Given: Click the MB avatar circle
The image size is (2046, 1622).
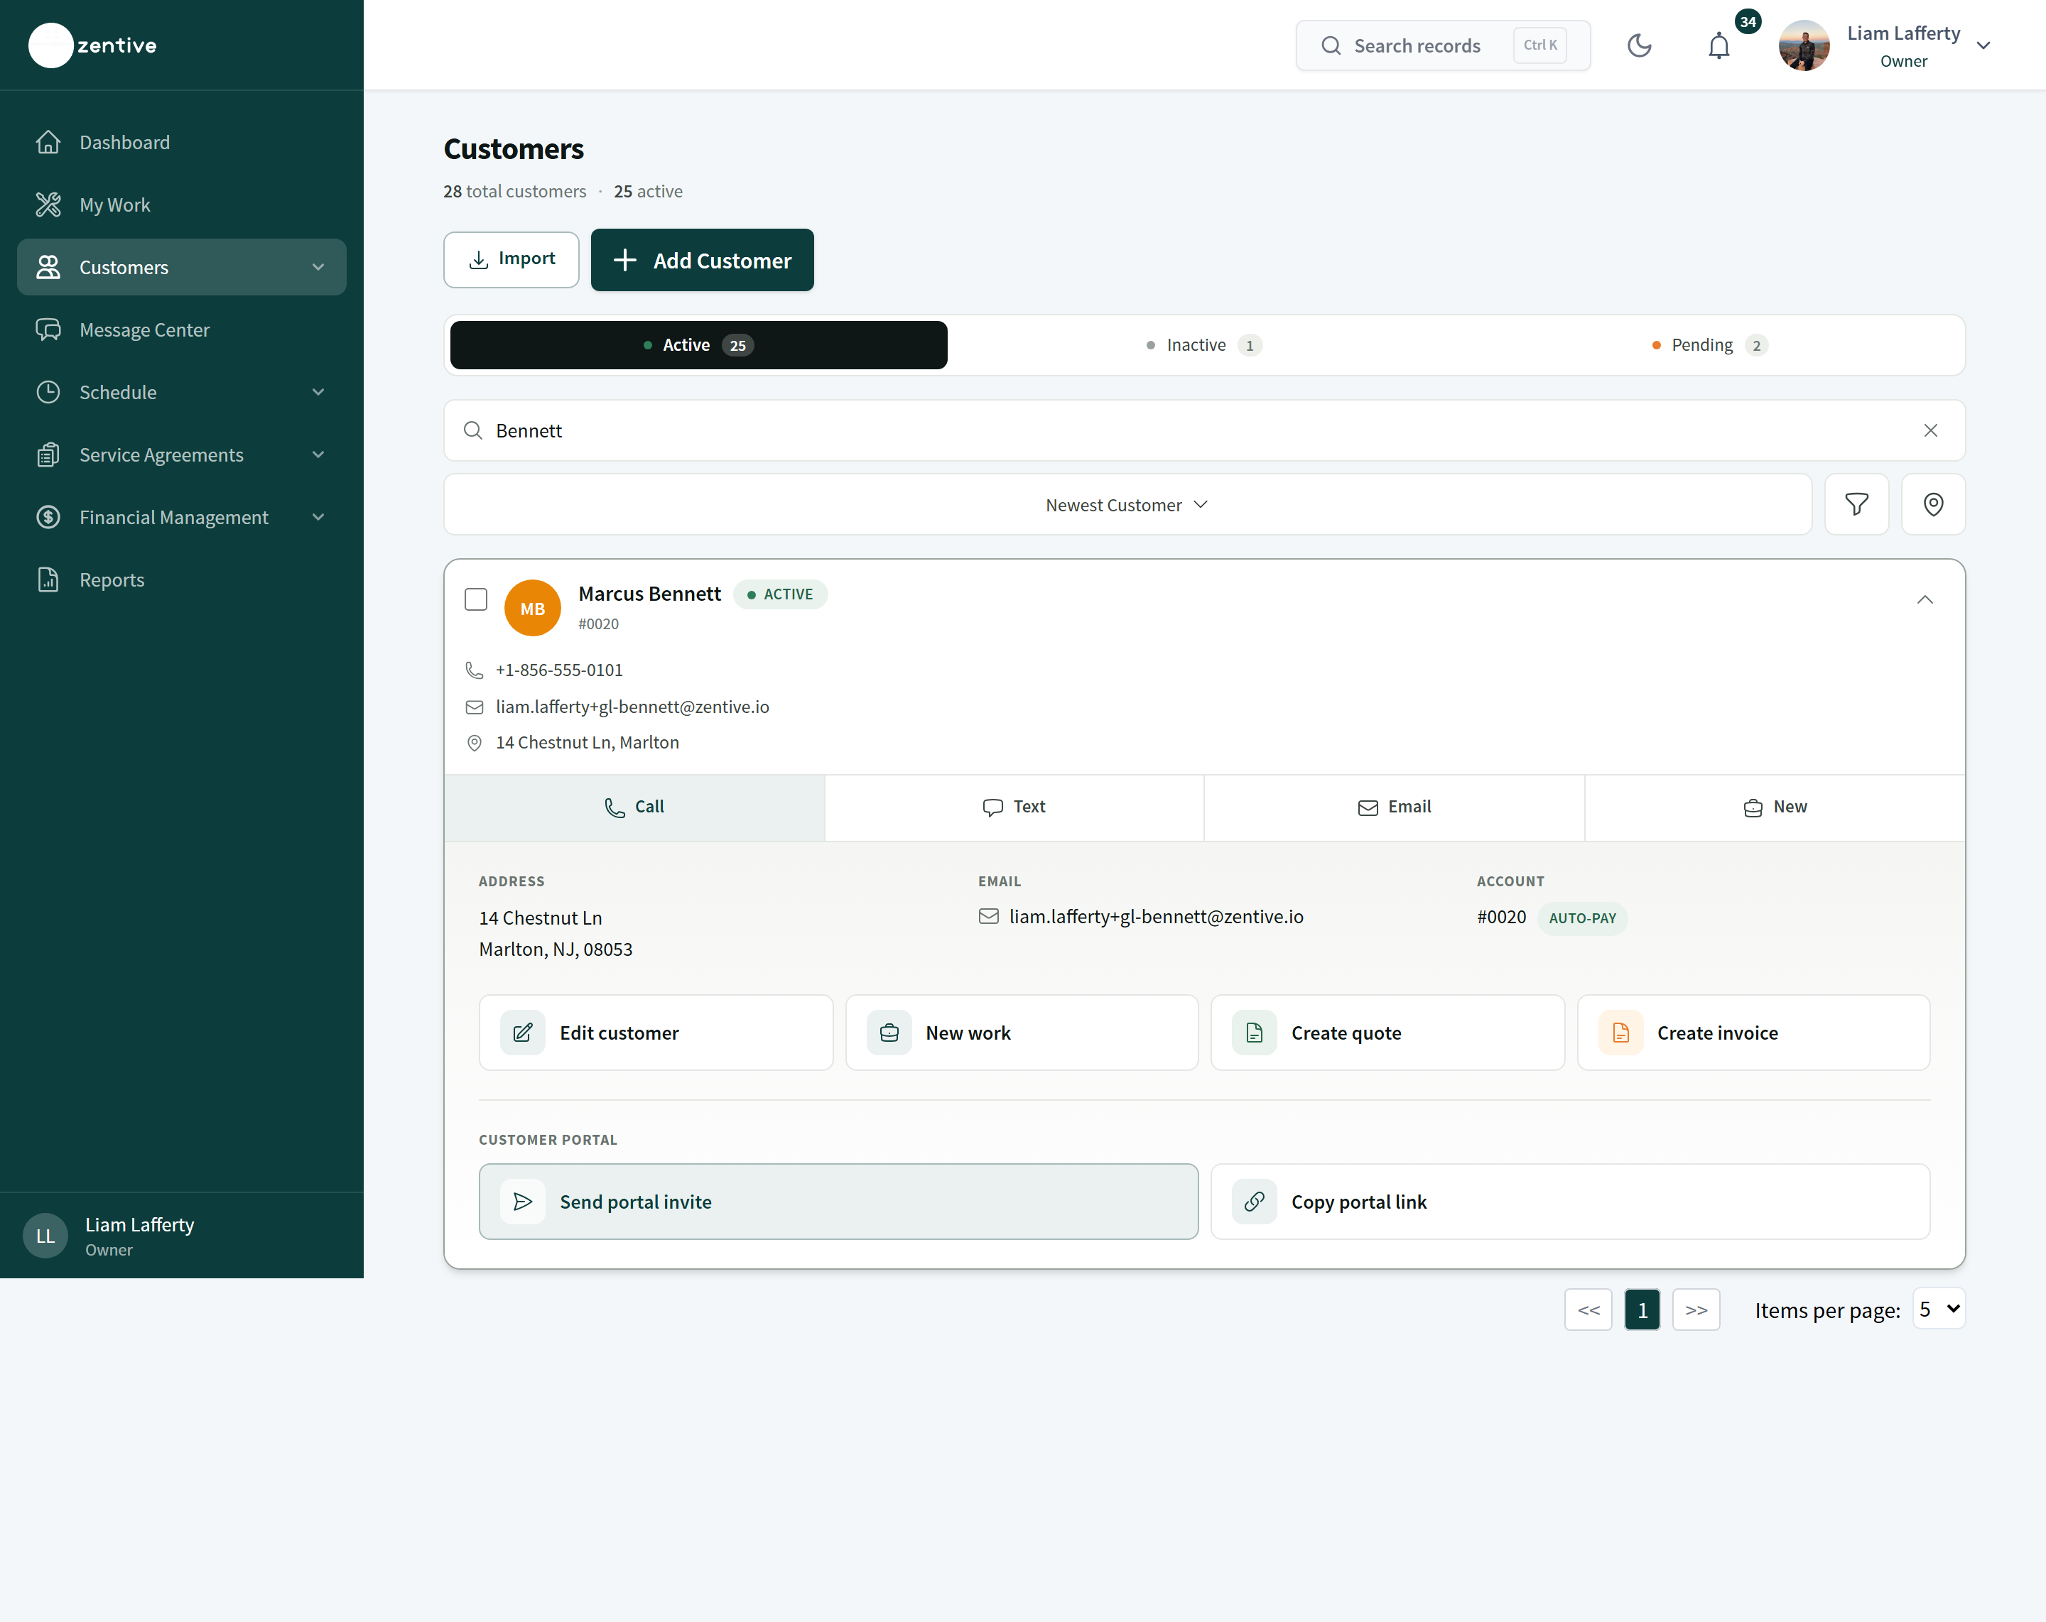Looking at the screenshot, I should coord(532,608).
